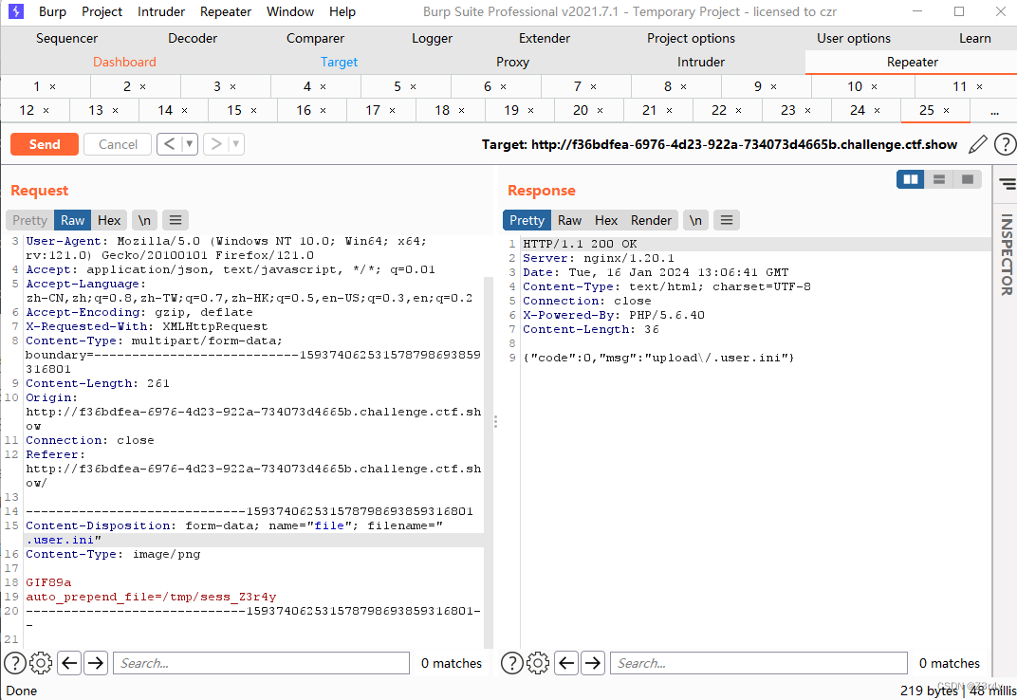This screenshot has height=700, width=1017.
Task: Switch to top-bottom layout view
Action: click(x=938, y=179)
